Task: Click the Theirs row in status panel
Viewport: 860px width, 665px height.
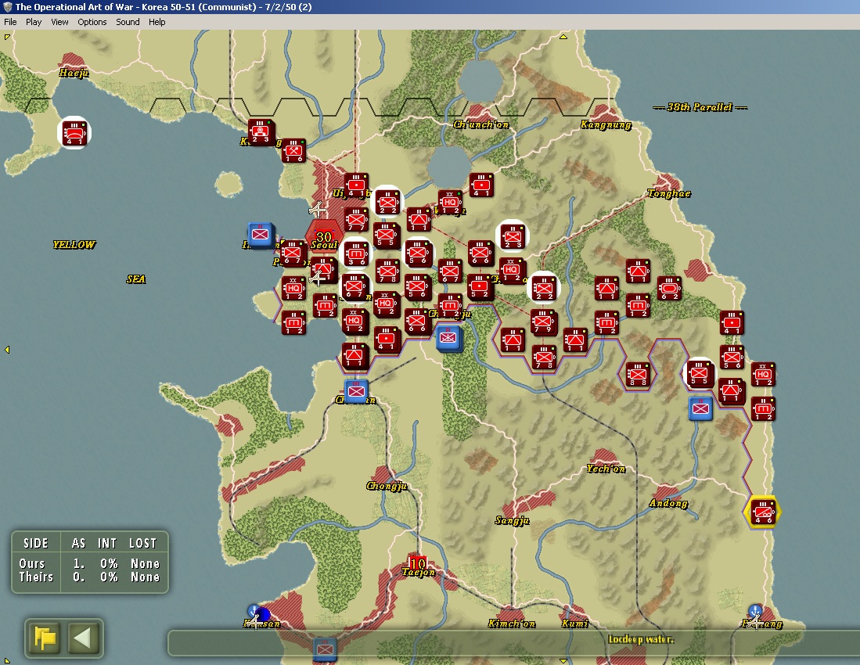Action: click(89, 577)
